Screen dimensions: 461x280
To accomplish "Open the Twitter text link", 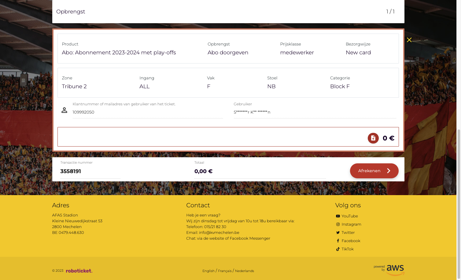I will 348,233.
